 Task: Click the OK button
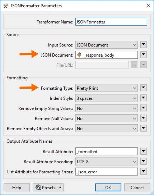click(108, 187)
